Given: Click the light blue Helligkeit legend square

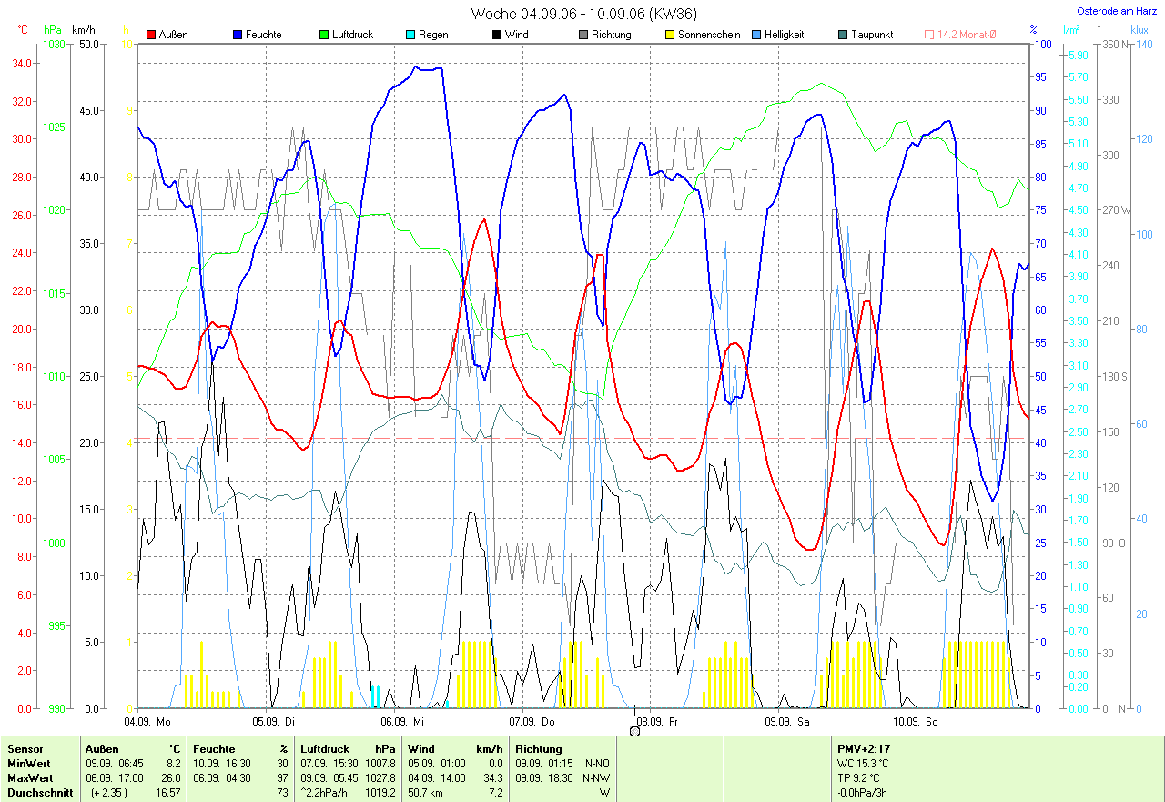Looking at the screenshot, I should click(756, 35).
